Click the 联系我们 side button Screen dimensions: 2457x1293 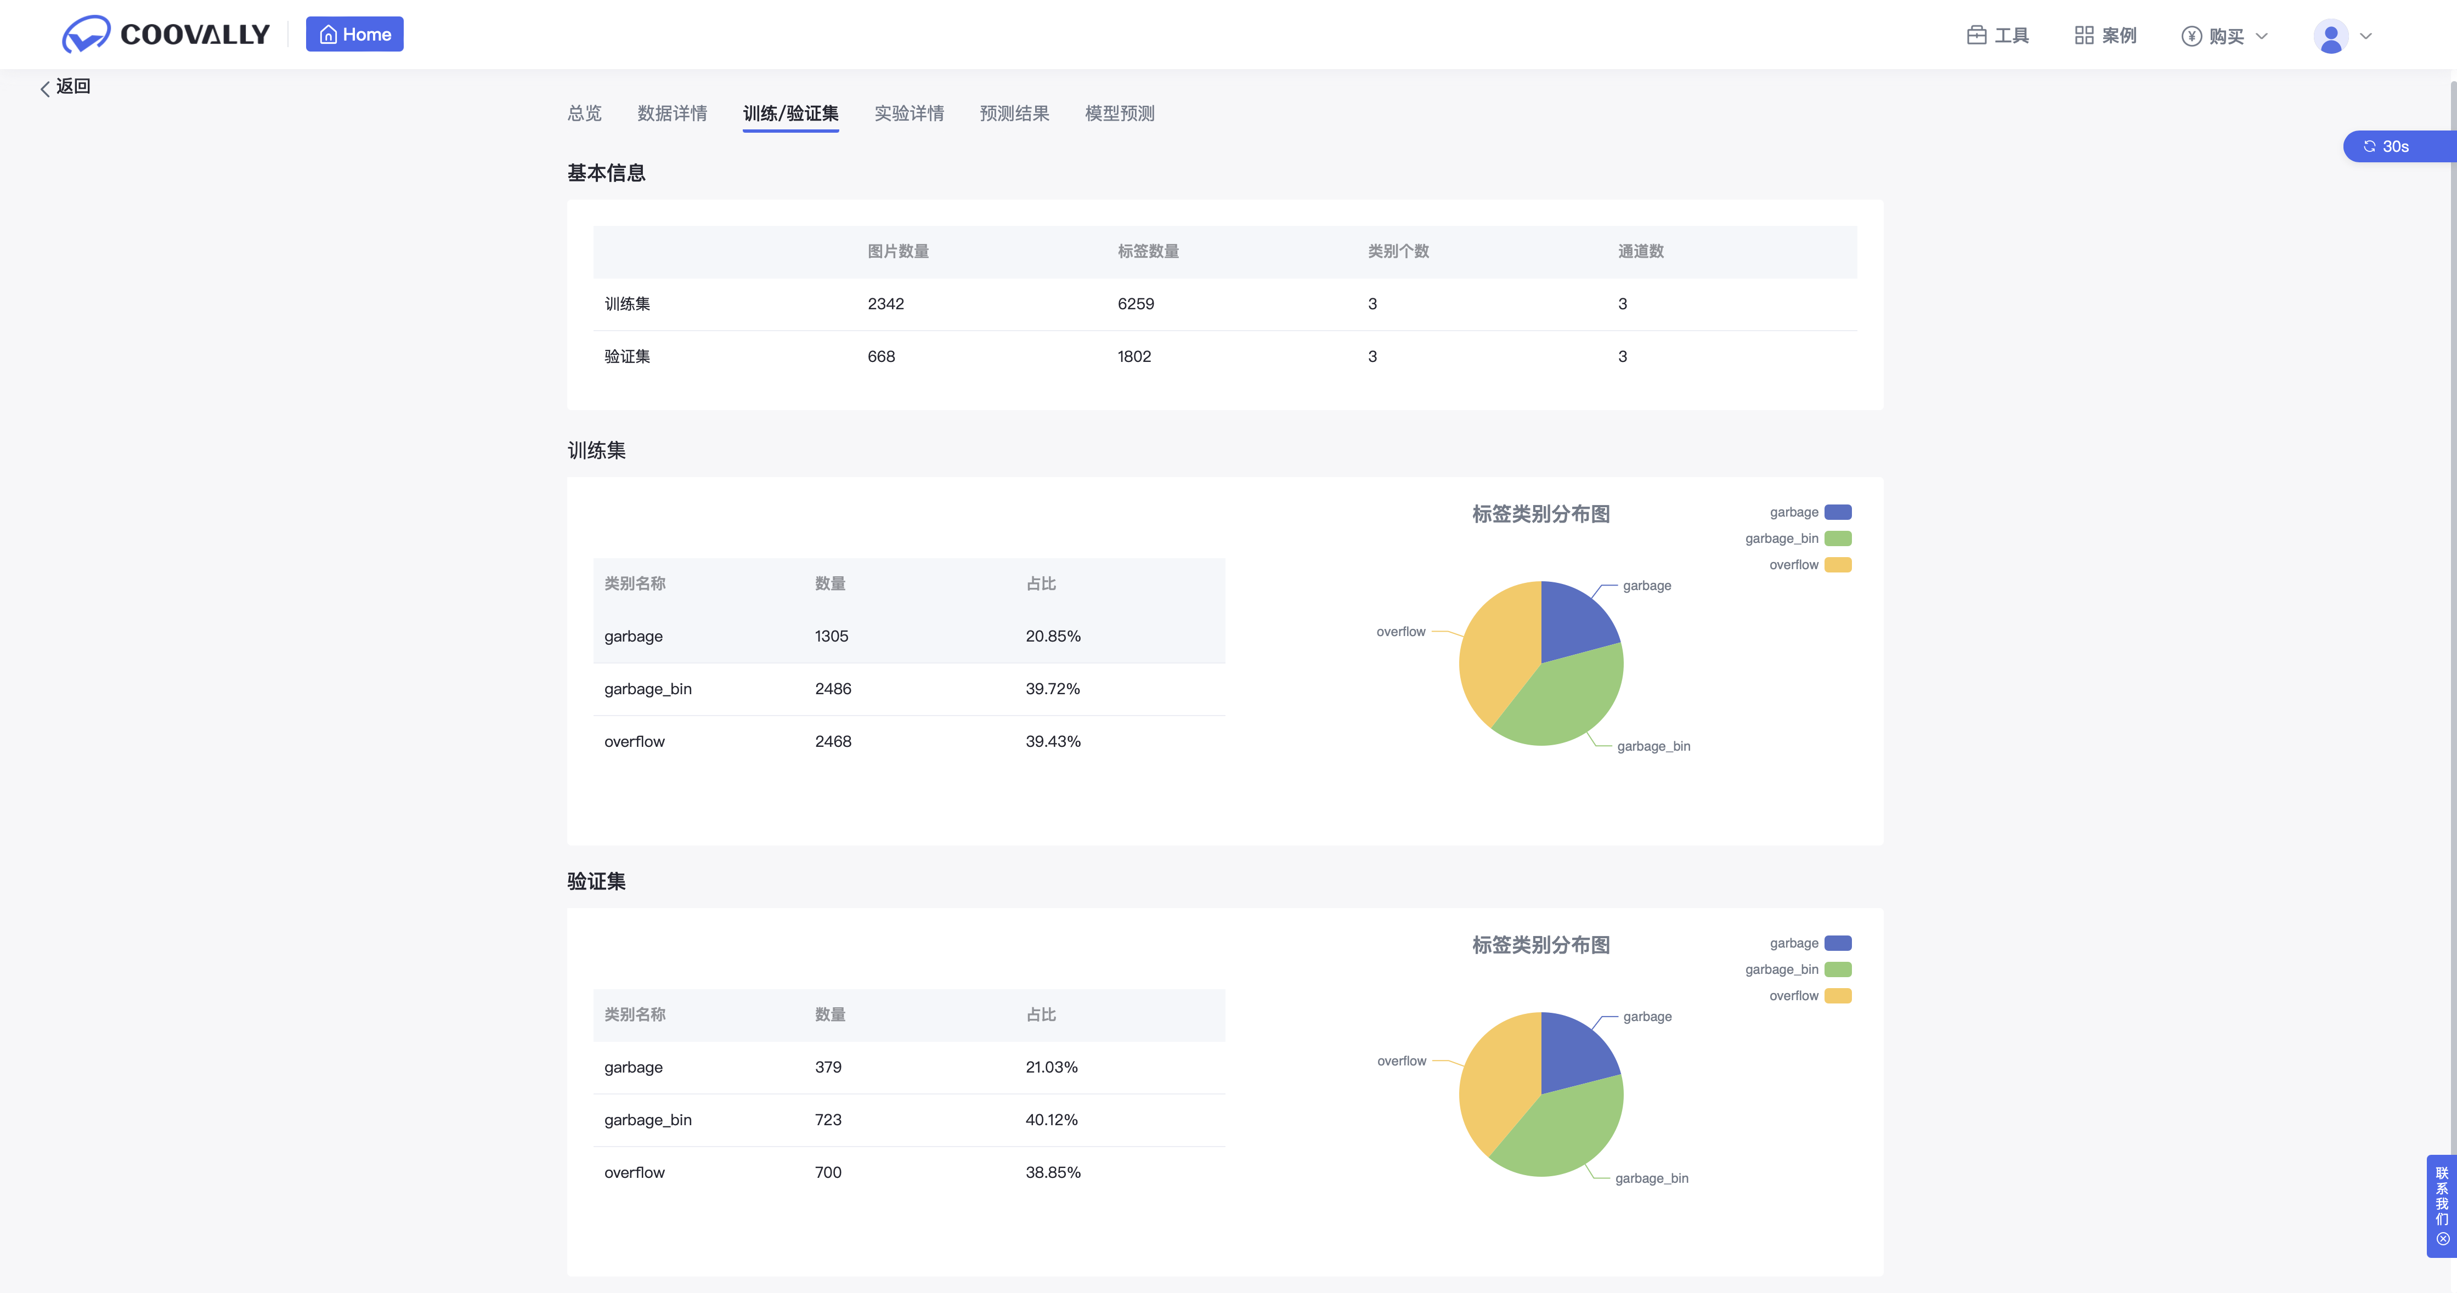tap(2442, 1196)
